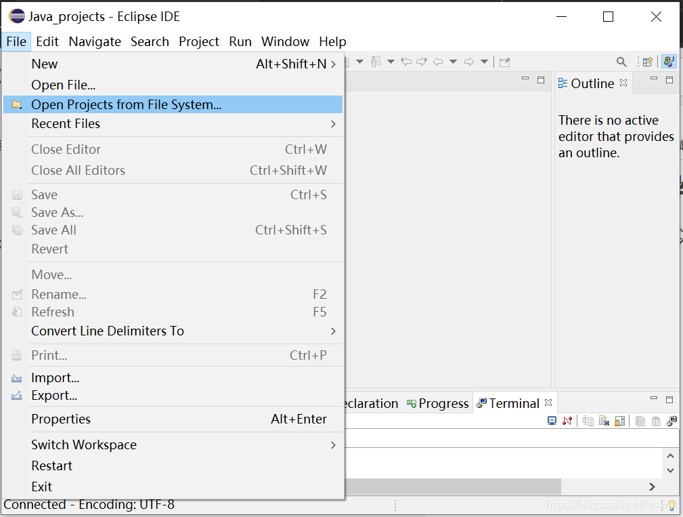683x517 pixels.
Task: Click the Clear Terminal icon
Action: pos(604,421)
